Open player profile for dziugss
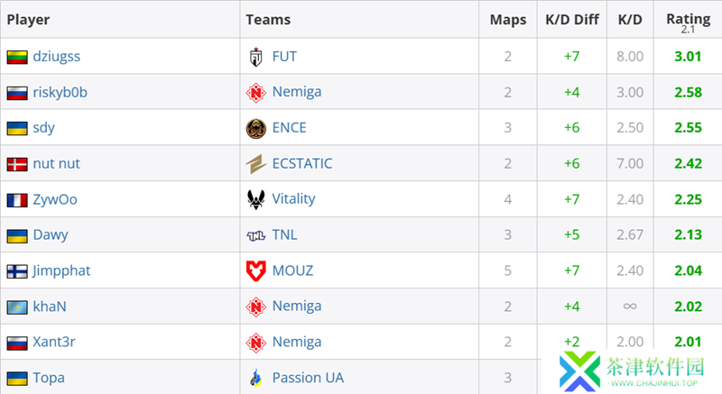 56,56
